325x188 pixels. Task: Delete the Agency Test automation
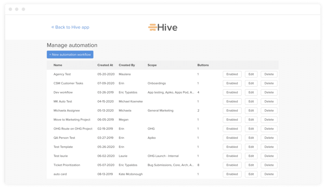(x=269, y=74)
